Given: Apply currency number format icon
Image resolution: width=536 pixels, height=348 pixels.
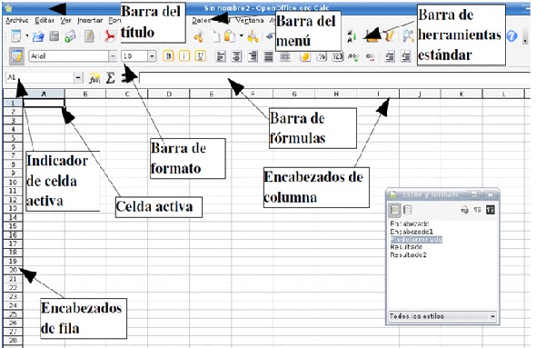Looking at the screenshot, I should [305, 56].
